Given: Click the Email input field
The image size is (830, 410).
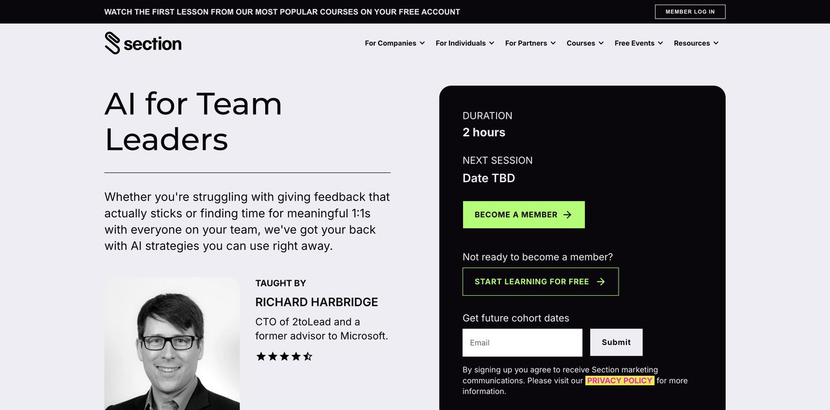Looking at the screenshot, I should pyautogui.click(x=522, y=342).
